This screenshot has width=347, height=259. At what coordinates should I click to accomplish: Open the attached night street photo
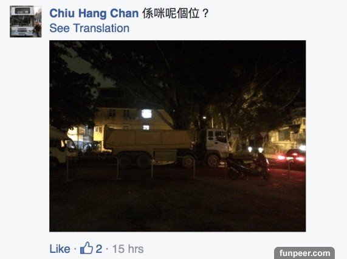pyautogui.click(x=177, y=136)
